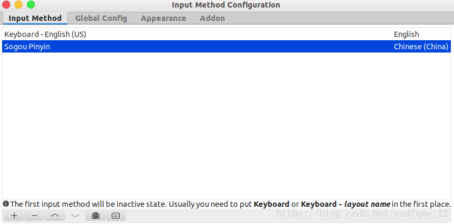
Task: Add a new input method with plus button
Action: coord(14,215)
